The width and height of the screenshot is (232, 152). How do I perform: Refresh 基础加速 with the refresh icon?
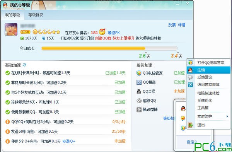[x=24, y=65]
